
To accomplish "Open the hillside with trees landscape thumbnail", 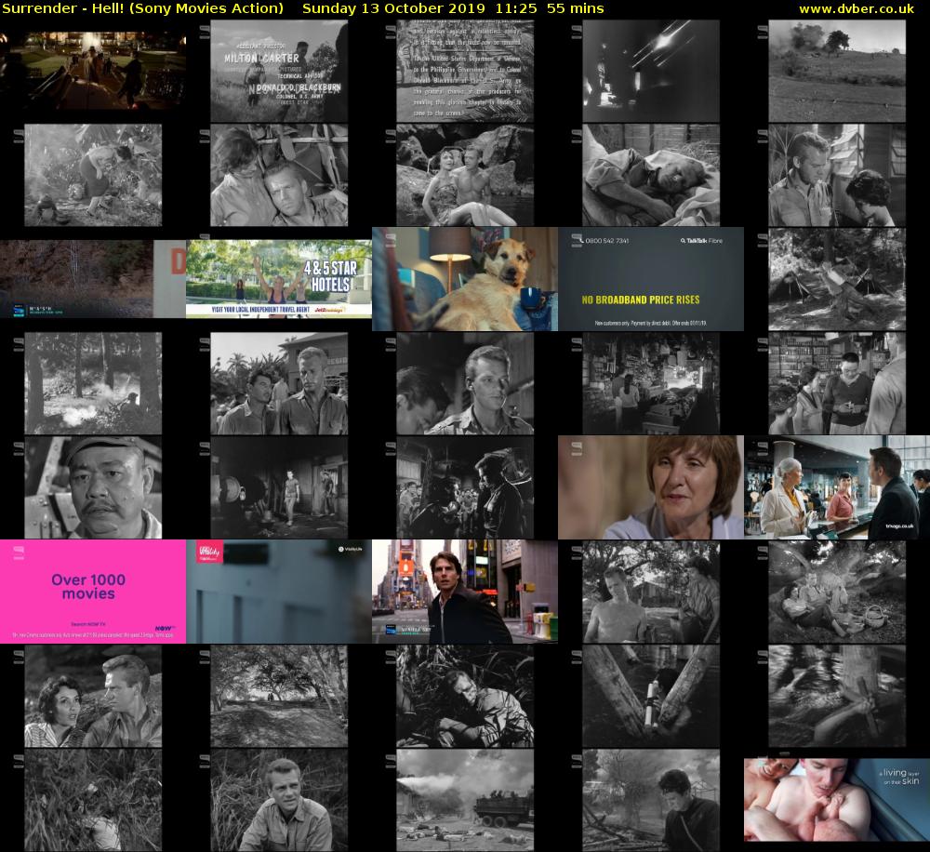I will [x=837, y=72].
